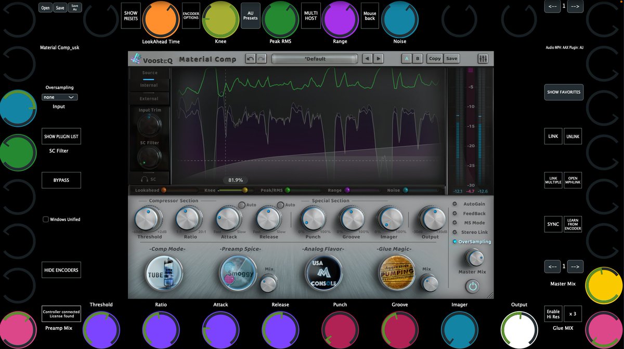Open ENCODER OPTIONS
Viewport: 624px width, 349px height.
(191, 16)
